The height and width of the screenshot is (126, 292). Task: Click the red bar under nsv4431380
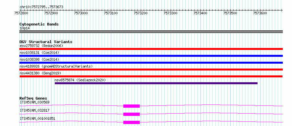point(151,76)
